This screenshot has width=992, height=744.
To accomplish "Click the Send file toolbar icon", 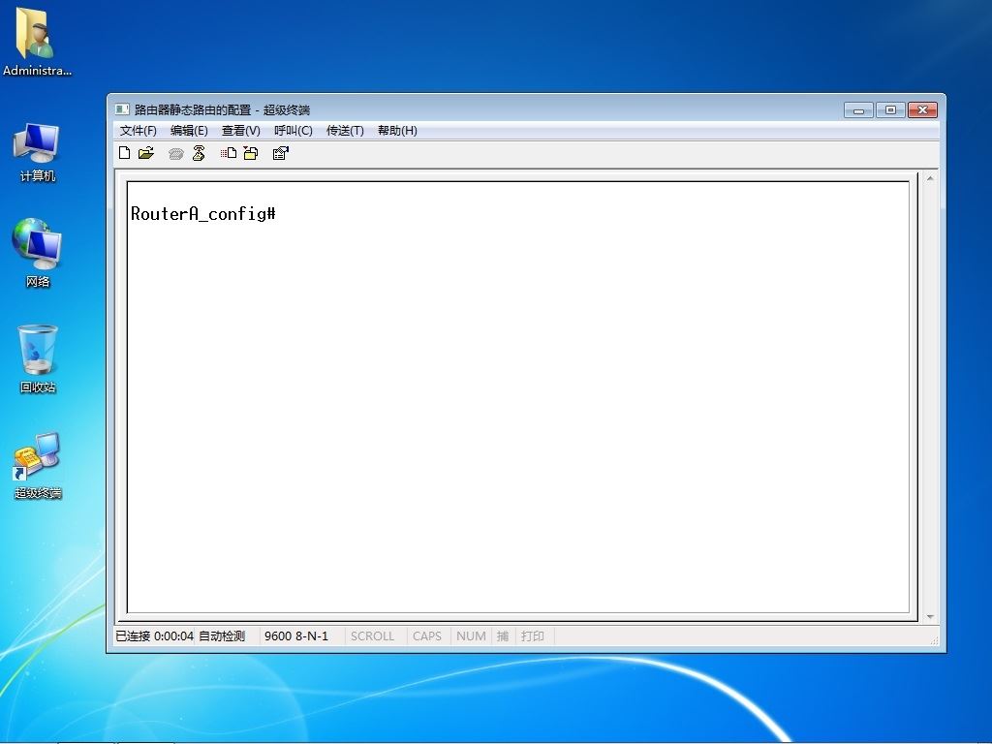I will 229,153.
